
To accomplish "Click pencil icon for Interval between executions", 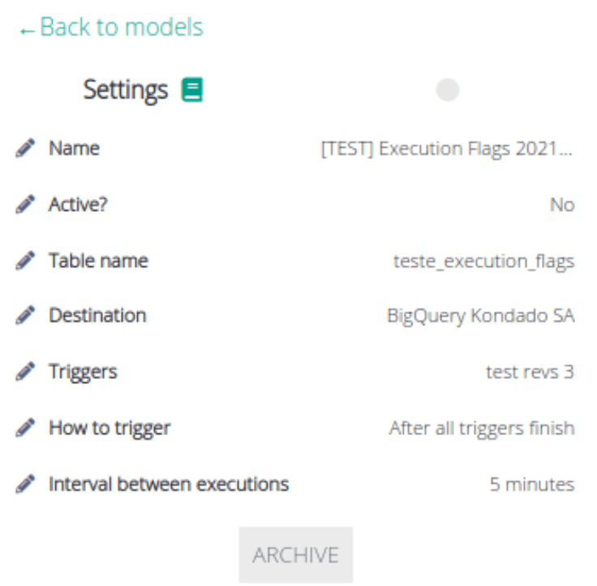I will [x=25, y=485].
